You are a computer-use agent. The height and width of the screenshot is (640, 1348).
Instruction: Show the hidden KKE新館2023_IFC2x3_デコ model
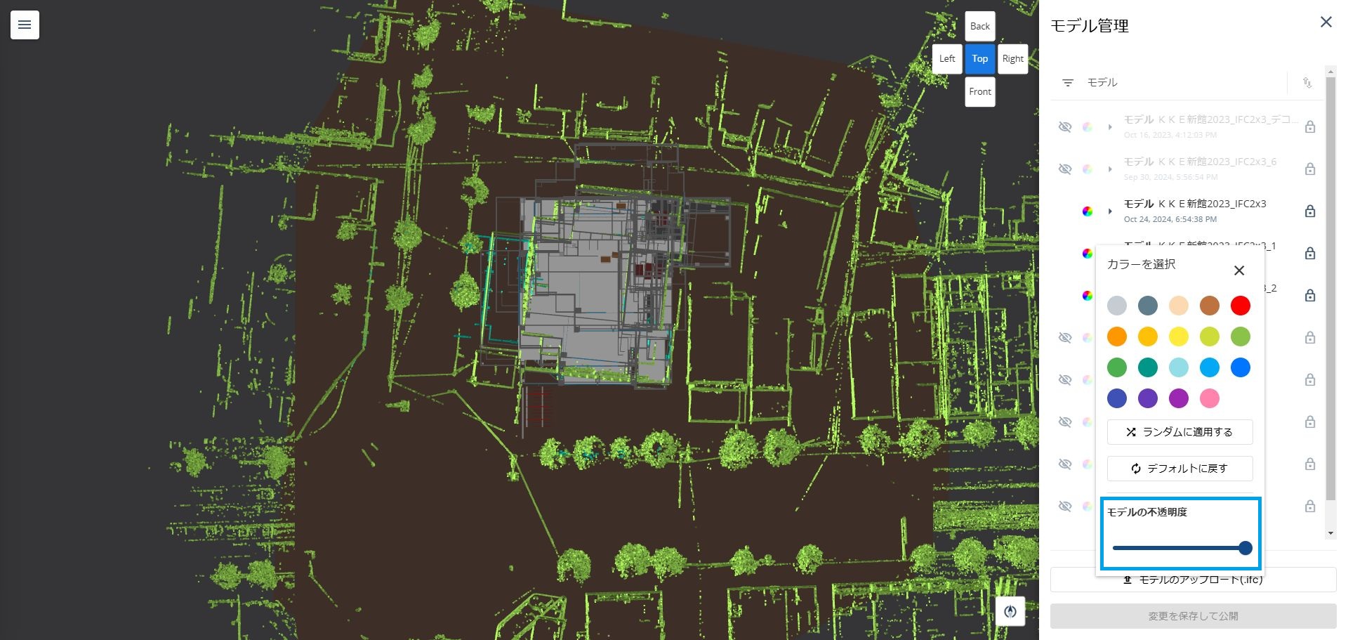[1065, 127]
